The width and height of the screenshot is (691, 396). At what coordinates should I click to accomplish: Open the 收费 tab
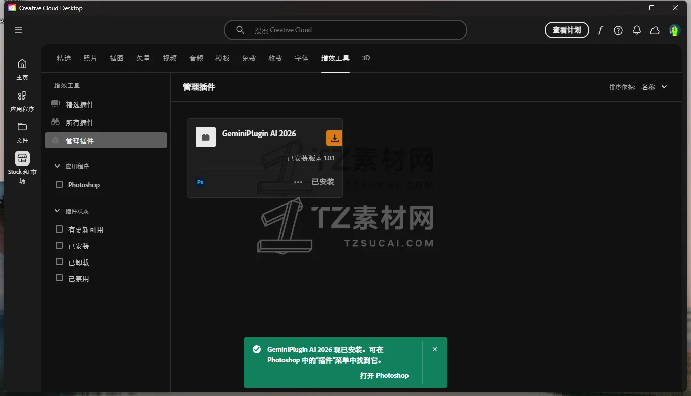275,58
